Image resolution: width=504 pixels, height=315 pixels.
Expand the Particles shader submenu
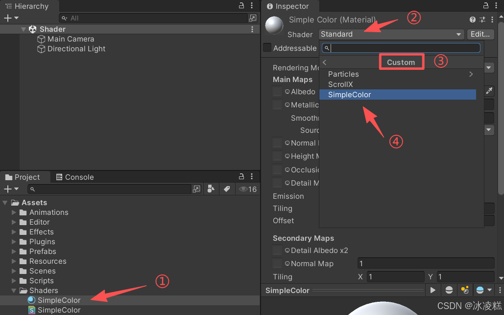(x=398, y=74)
